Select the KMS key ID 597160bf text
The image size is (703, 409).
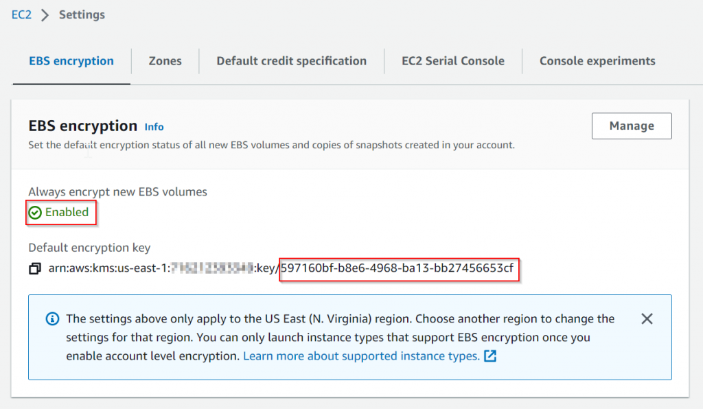click(x=397, y=268)
